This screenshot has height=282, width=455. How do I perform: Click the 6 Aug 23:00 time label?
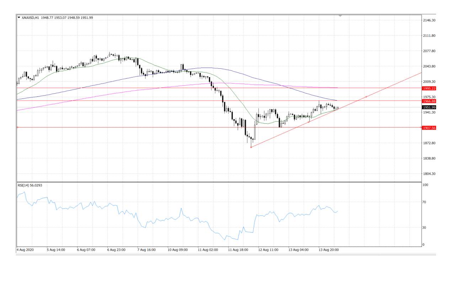tap(117, 250)
